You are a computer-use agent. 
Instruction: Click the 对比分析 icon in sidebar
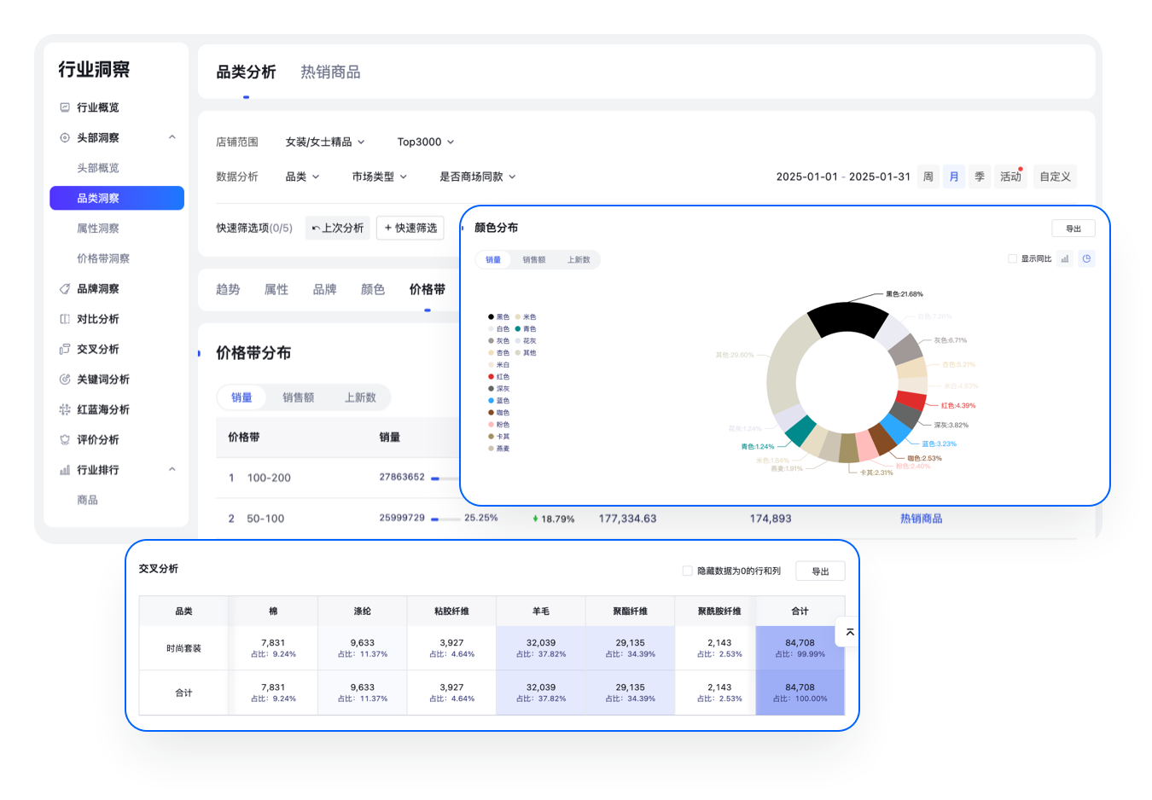coord(65,319)
